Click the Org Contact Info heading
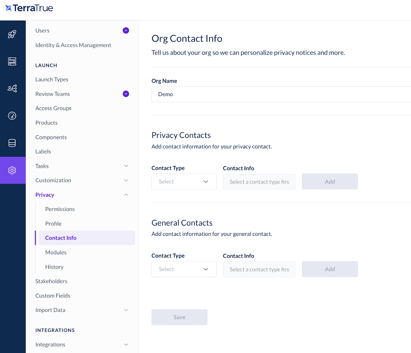Viewport: 411px width, 353px height. [187, 39]
